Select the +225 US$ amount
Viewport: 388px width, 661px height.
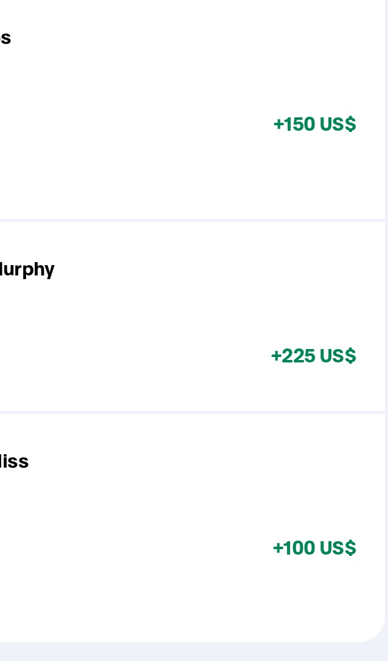tap(313, 356)
